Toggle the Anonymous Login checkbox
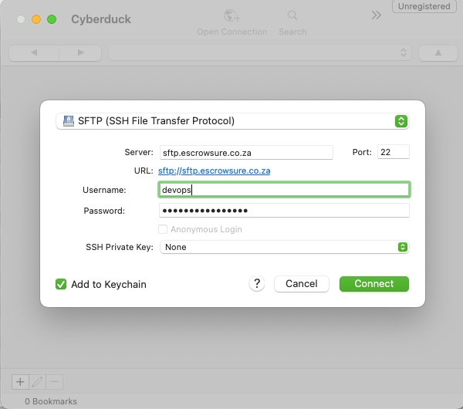Image resolution: width=463 pixels, height=409 pixels. (x=163, y=229)
